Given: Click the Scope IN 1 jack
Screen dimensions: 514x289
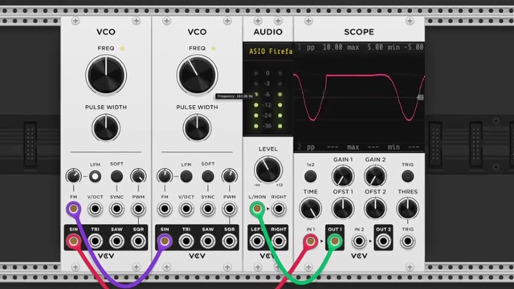Looking at the screenshot, I should coord(311,241).
